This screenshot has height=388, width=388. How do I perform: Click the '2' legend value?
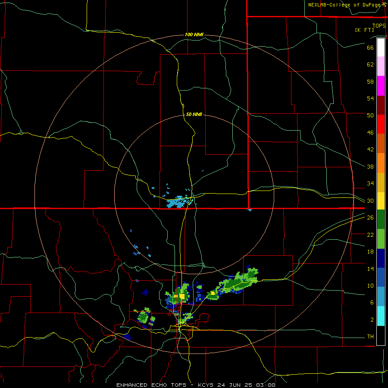point(372,320)
